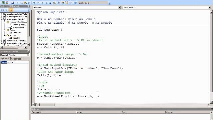This screenshot has height=120, width=213.
Task: Click the code window horizontal scrollbar thumb
Action: 47,105
